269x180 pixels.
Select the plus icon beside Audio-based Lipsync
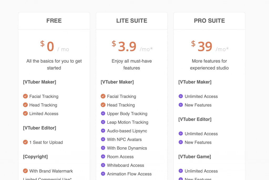(x=103, y=131)
